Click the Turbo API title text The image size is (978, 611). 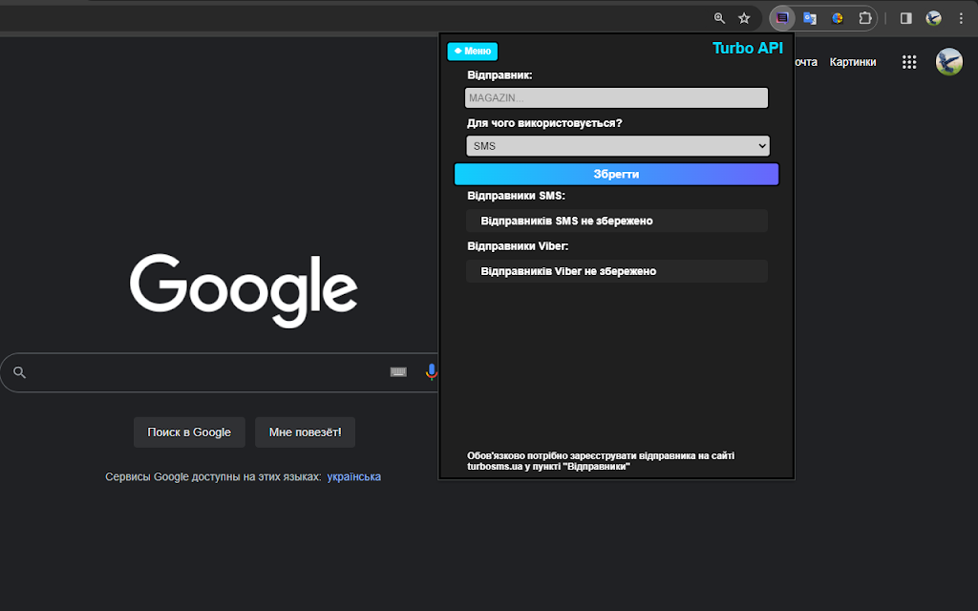pos(747,48)
